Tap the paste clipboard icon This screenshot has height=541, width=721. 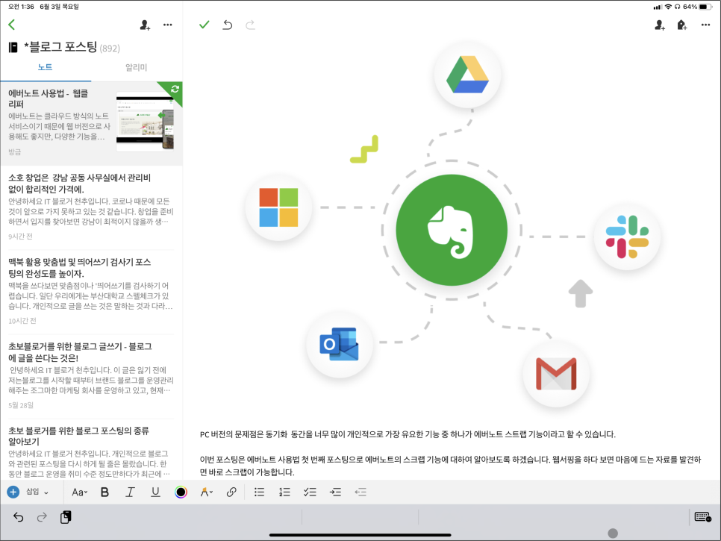pyautogui.click(x=66, y=517)
